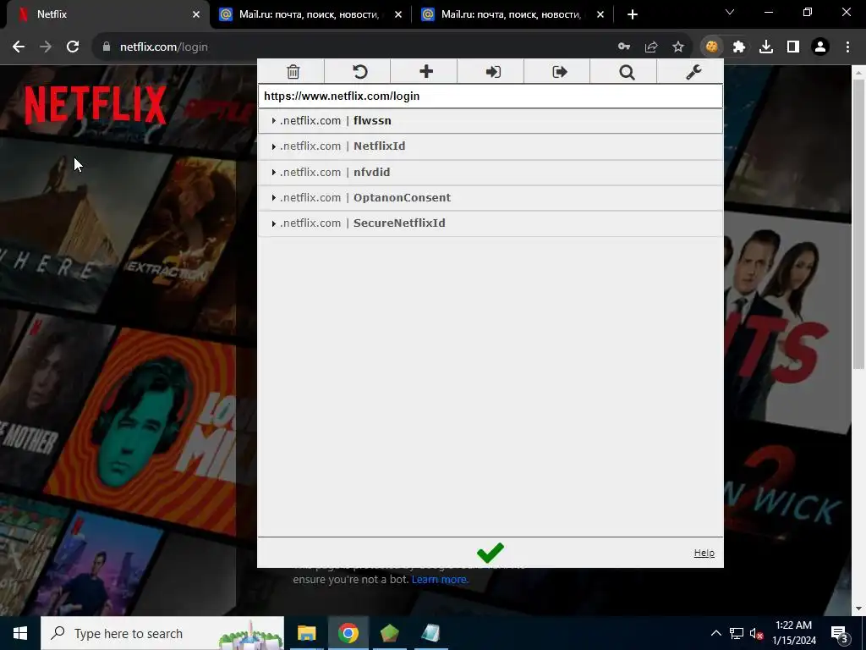The width and height of the screenshot is (866, 650).
Task: Open the Help link in cookie editor
Action: click(x=704, y=553)
